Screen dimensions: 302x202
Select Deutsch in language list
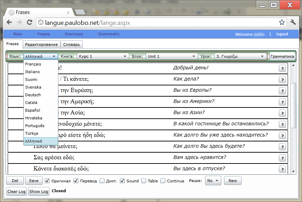pos(41,95)
